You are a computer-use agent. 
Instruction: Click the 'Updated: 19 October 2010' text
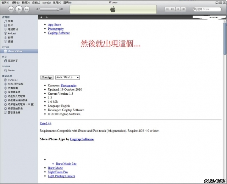[65, 90]
